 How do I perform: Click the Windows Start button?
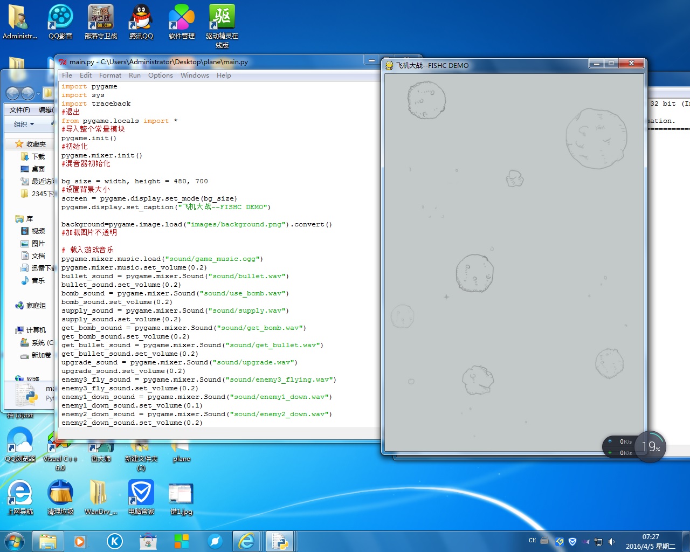15,541
